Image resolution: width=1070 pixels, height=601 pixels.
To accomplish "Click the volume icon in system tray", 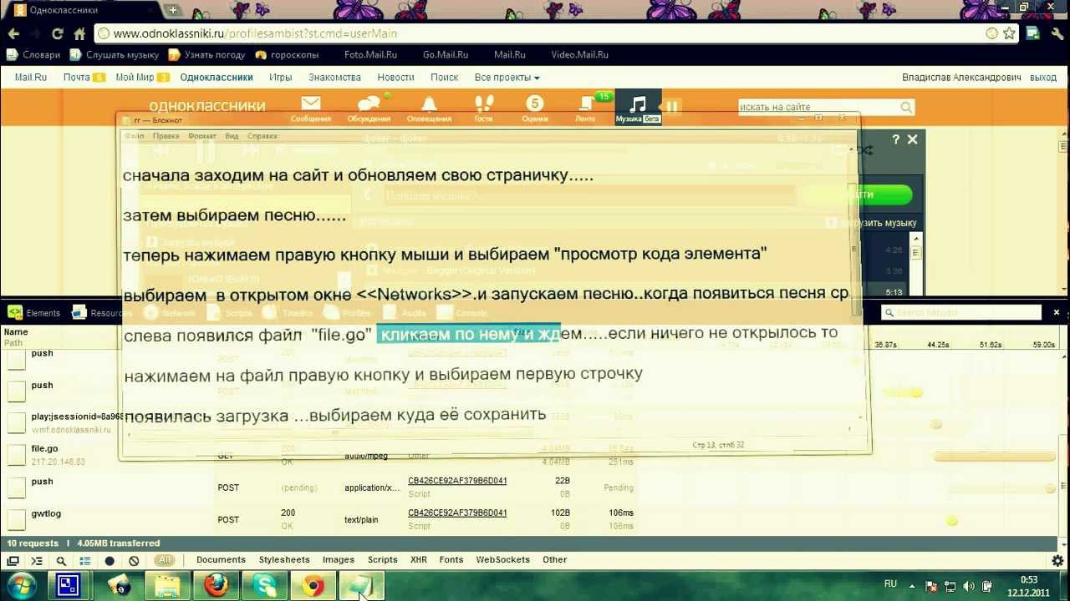I will [x=969, y=586].
